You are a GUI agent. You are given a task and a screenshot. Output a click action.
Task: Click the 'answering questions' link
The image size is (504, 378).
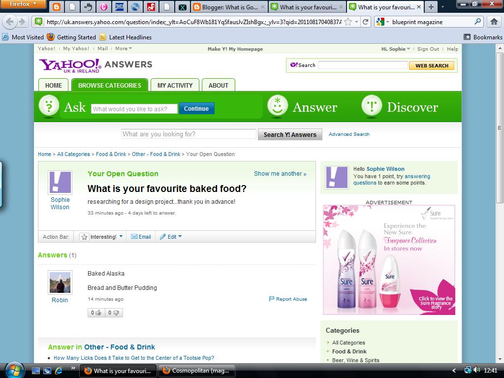click(391, 179)
